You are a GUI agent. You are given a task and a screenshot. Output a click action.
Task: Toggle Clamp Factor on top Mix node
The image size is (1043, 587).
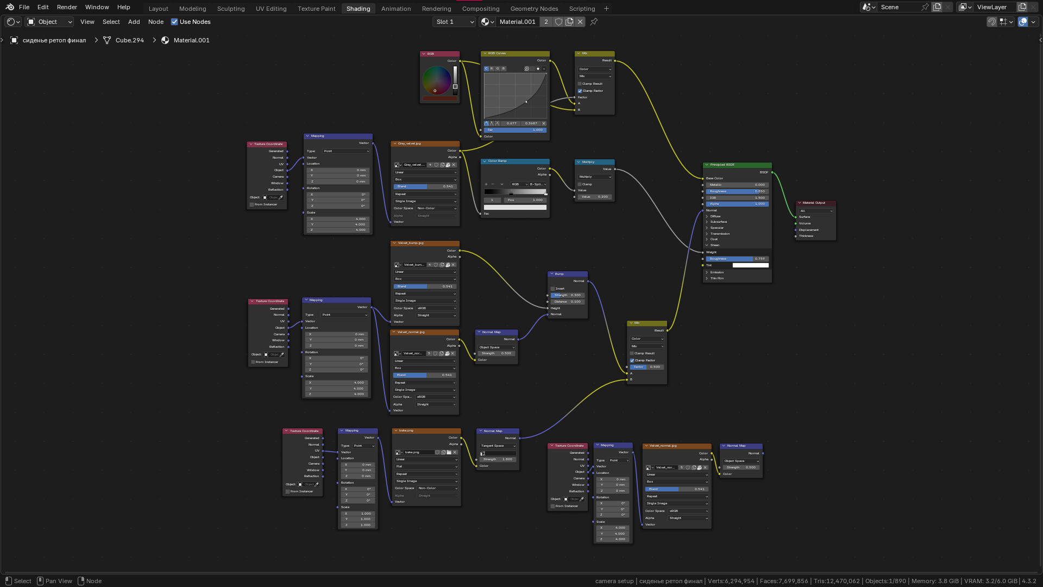tap(580, 91)
